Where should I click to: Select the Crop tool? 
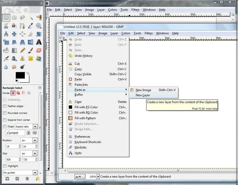click(x=31, y=34)
